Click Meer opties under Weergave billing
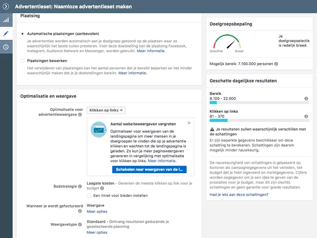The width and height of the screenshot is (317, 238). coord(97,212)
